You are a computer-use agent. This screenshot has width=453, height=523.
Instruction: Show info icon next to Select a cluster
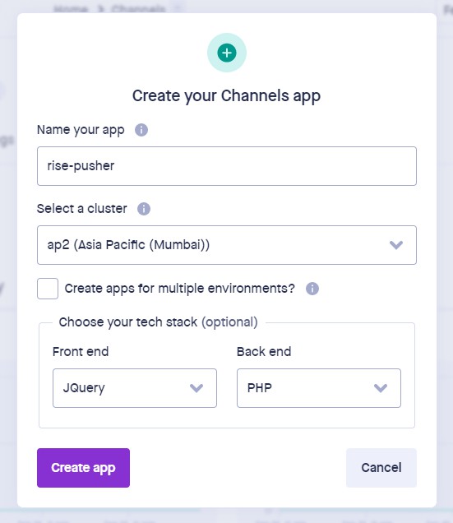point(144,209)
